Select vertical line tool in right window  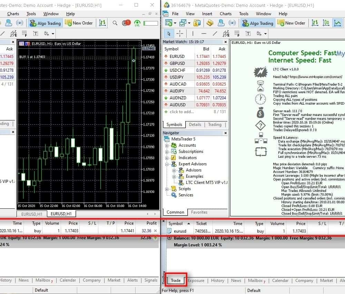tap(193, 34)
